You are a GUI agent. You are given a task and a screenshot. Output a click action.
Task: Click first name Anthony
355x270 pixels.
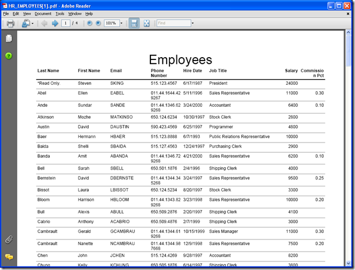pos(85,222)
